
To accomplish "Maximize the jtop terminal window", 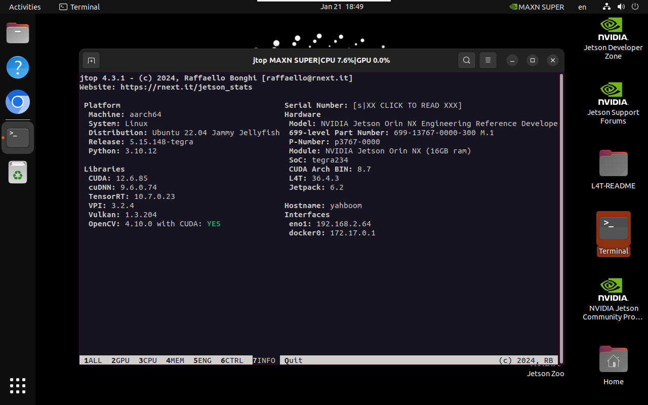I will (533, 60).
